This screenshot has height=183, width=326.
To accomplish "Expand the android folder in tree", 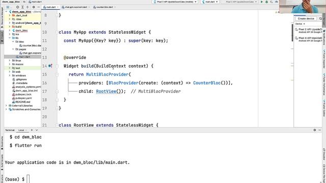I will coord(10,23).
